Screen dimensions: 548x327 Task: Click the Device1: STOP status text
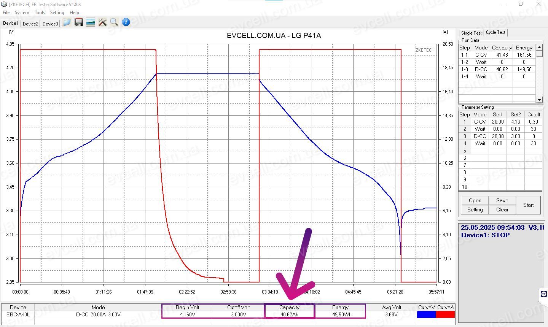(x=485, y=235)
